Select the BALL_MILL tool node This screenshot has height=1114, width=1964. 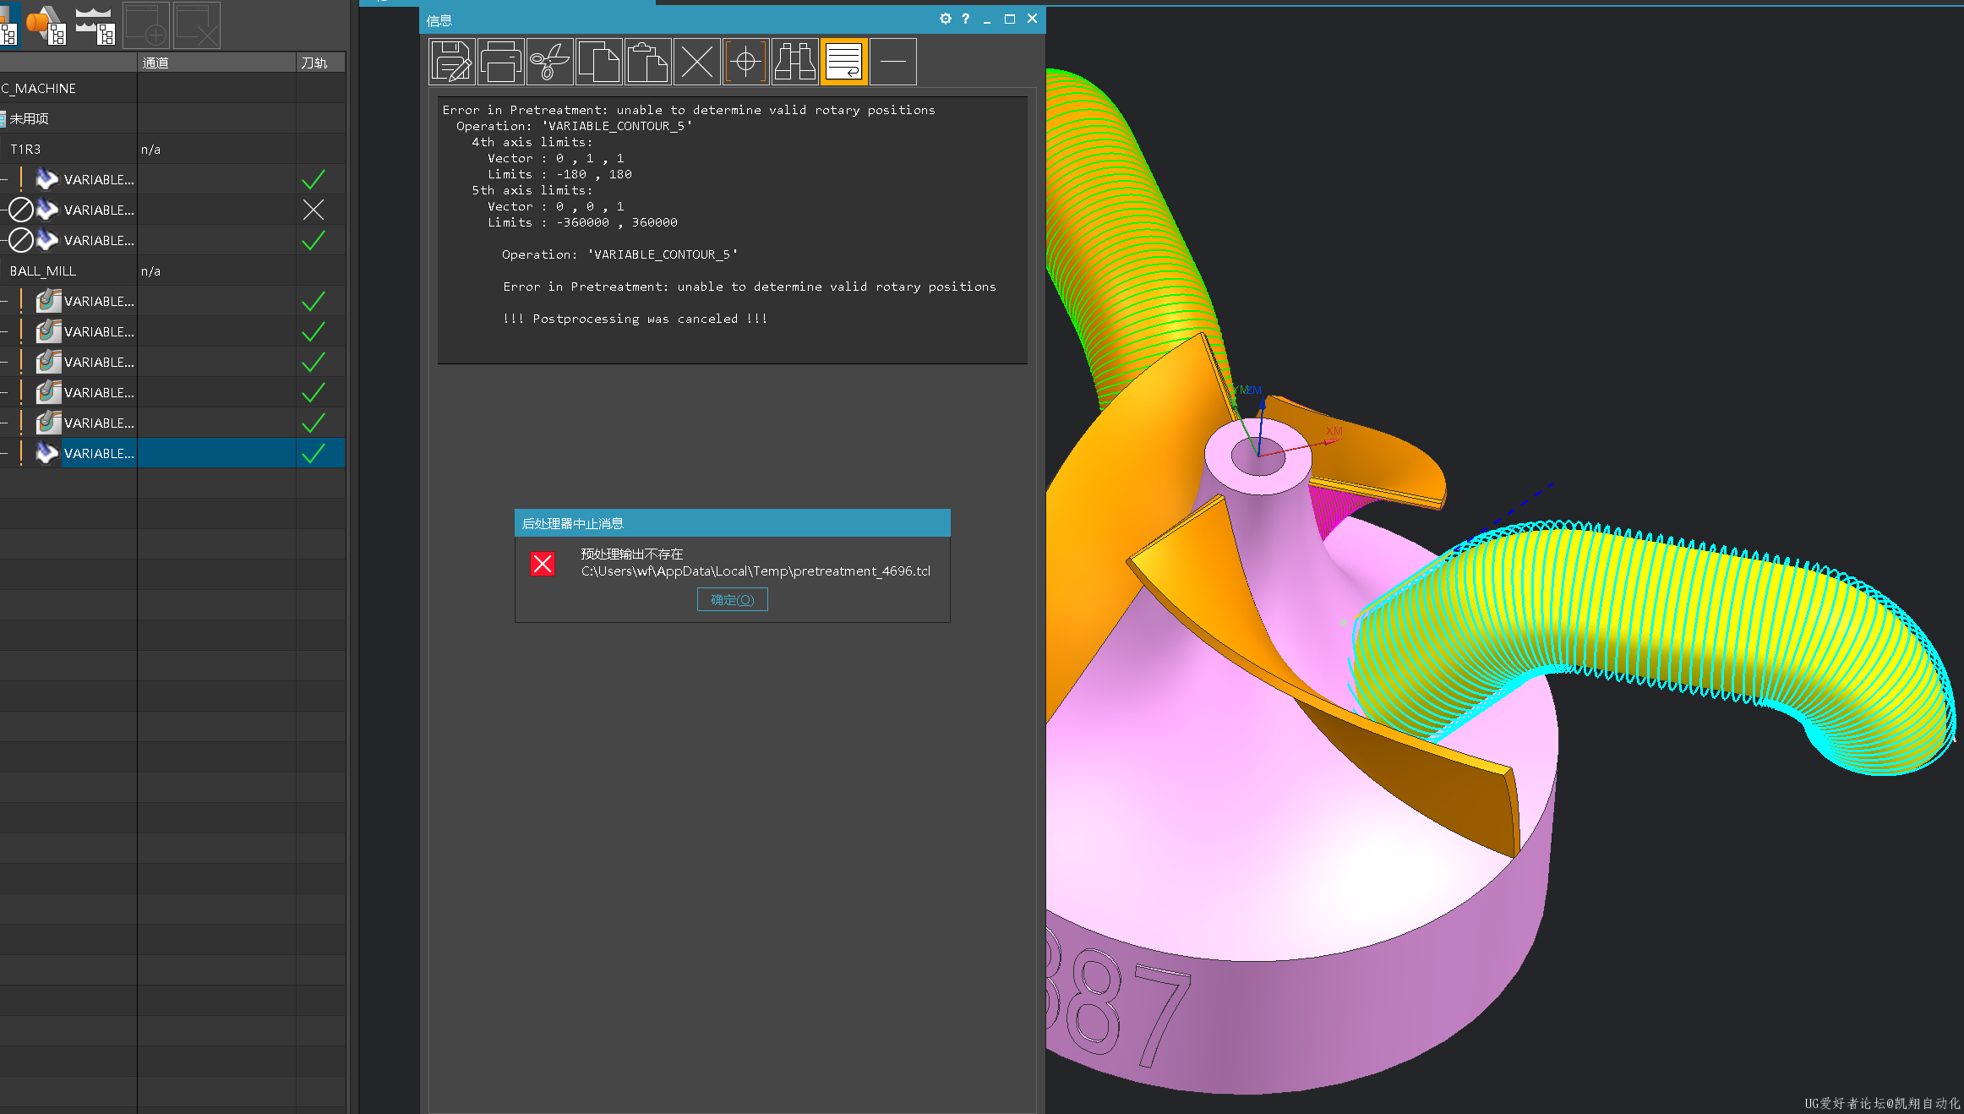click(43, 271)
